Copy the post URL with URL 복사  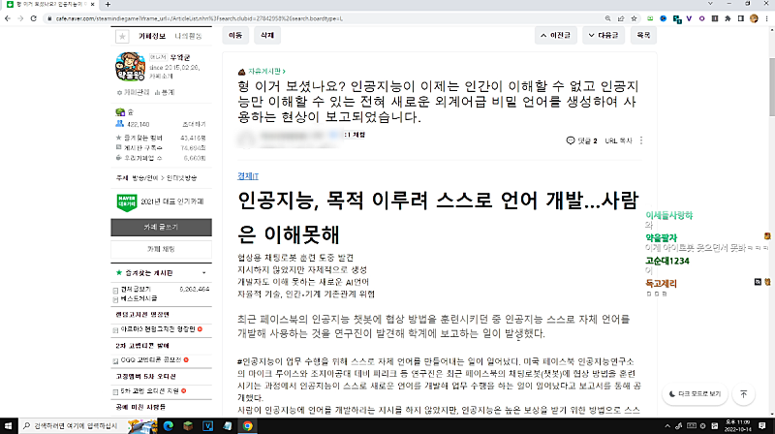tap(618, 140)
